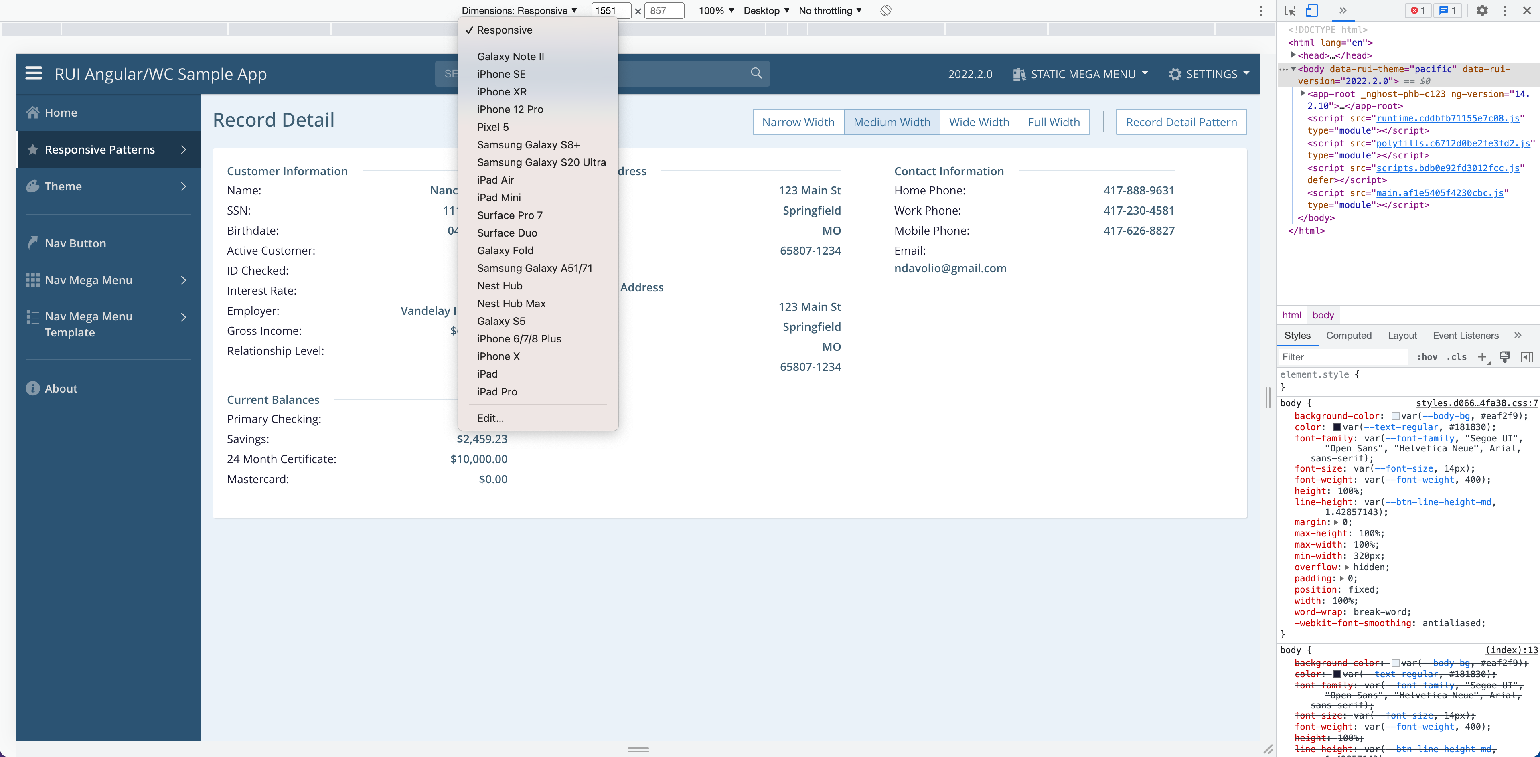
Task: Click the Wide Width button
Action: click(979, 122)
